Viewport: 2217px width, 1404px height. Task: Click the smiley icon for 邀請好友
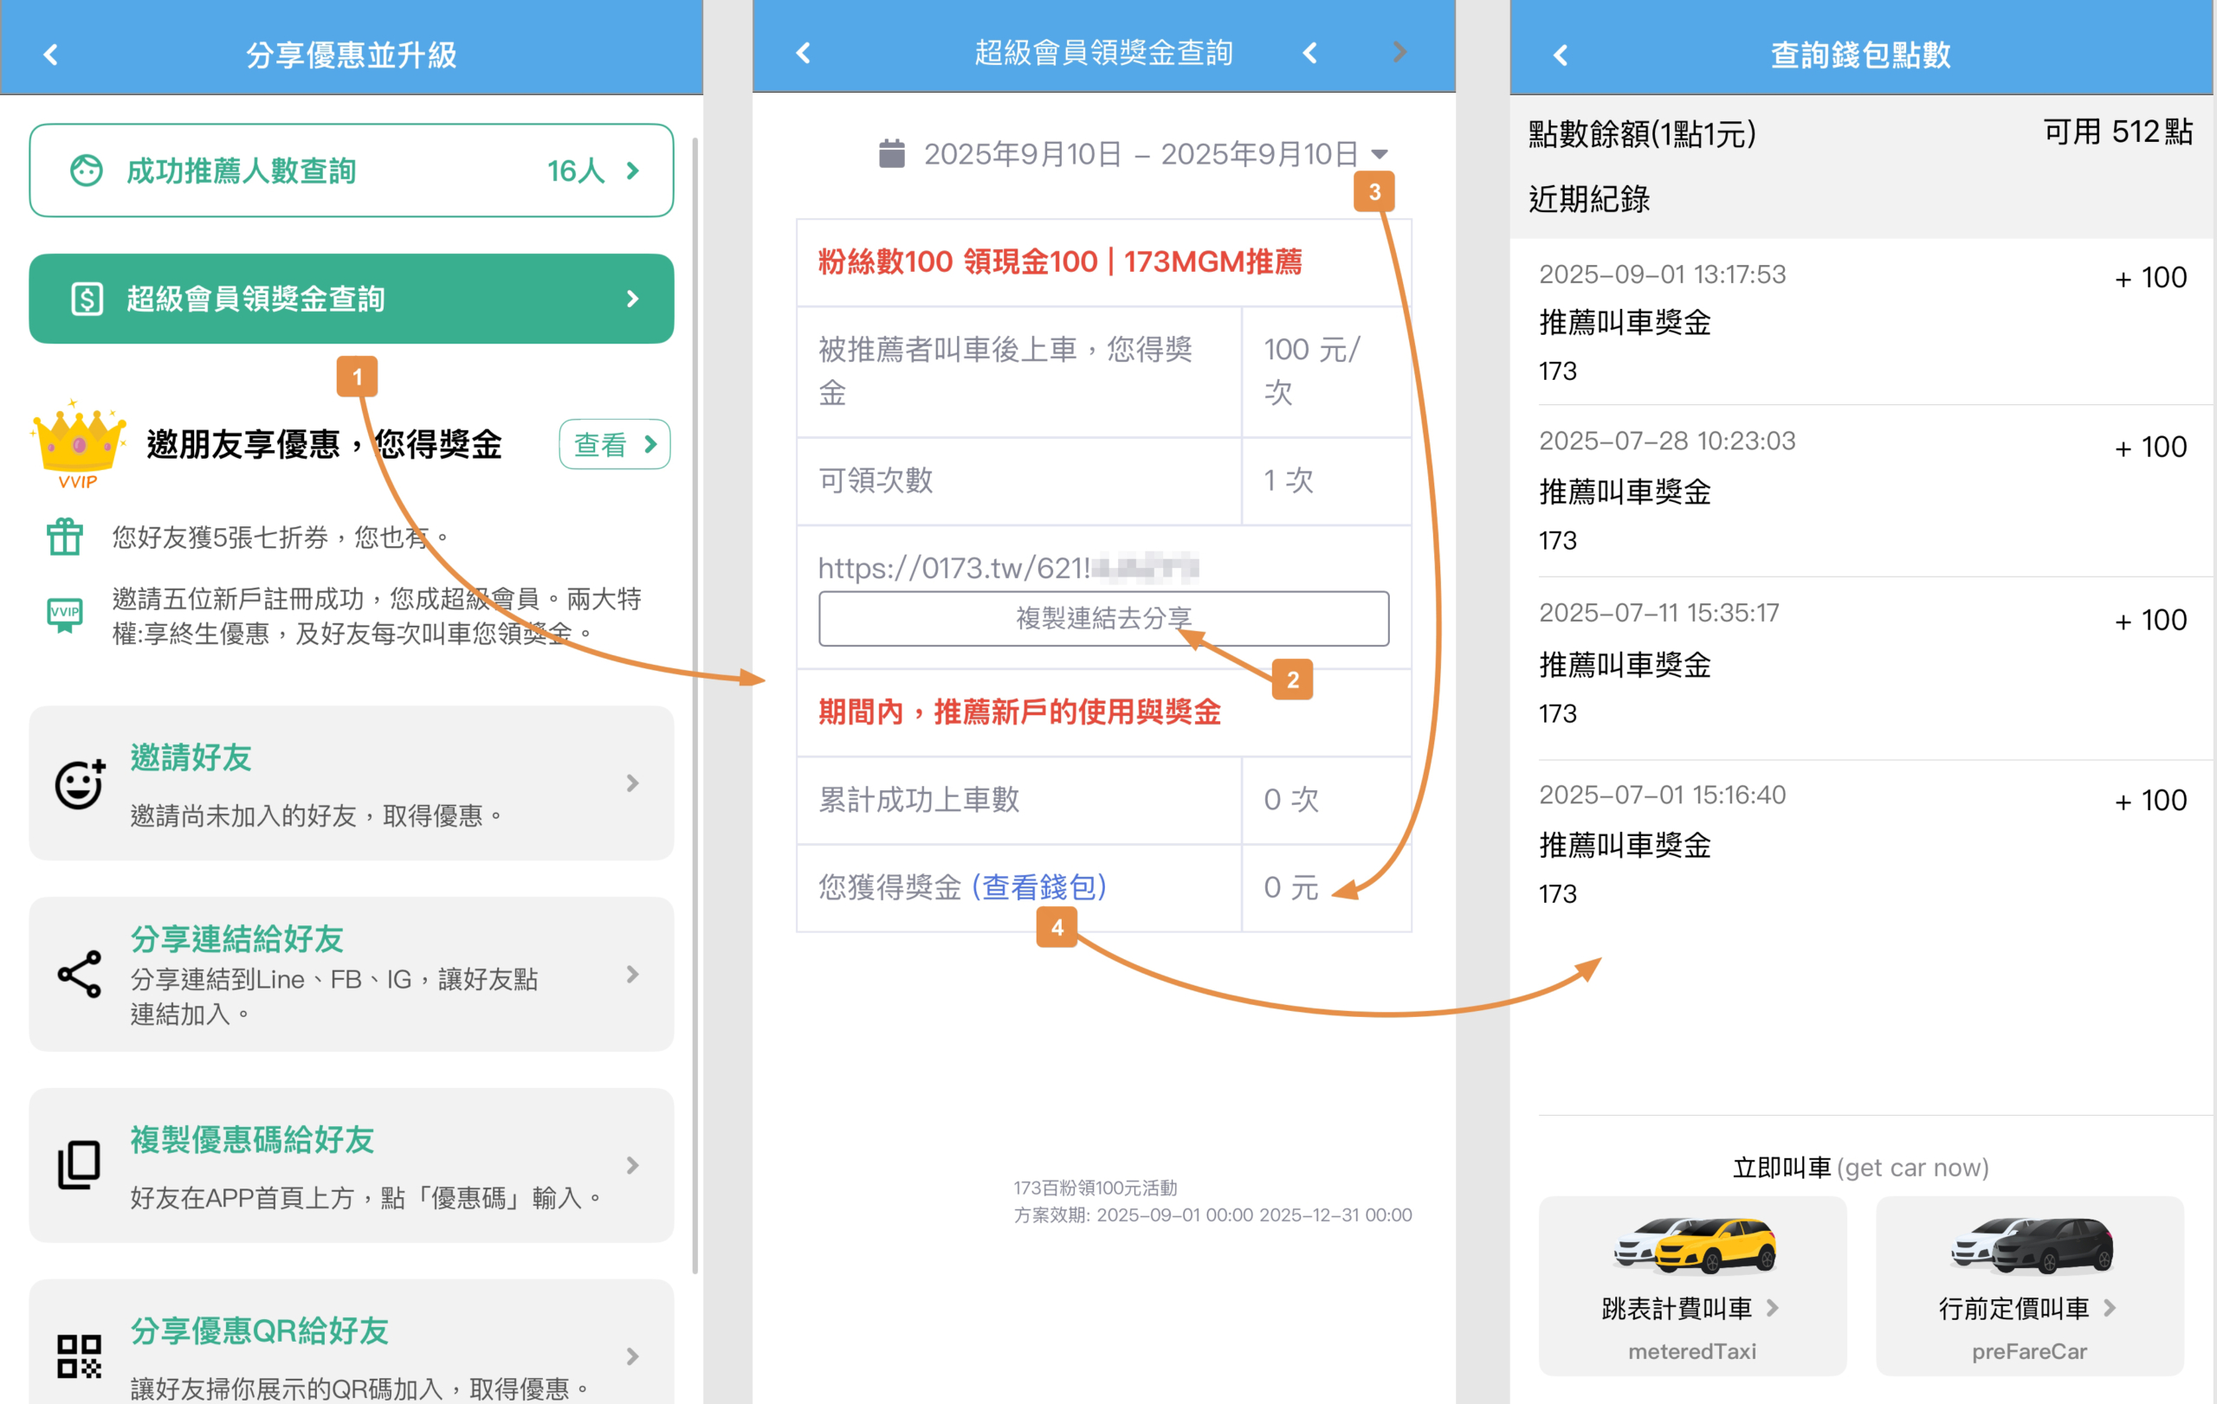(x=79, y=784)
